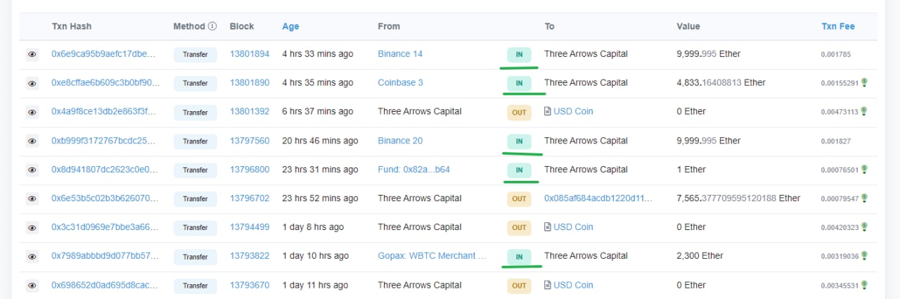
Task: Open transaction hash 0x6e53b5c02b3b626070
Action: [x=104, y=198]
